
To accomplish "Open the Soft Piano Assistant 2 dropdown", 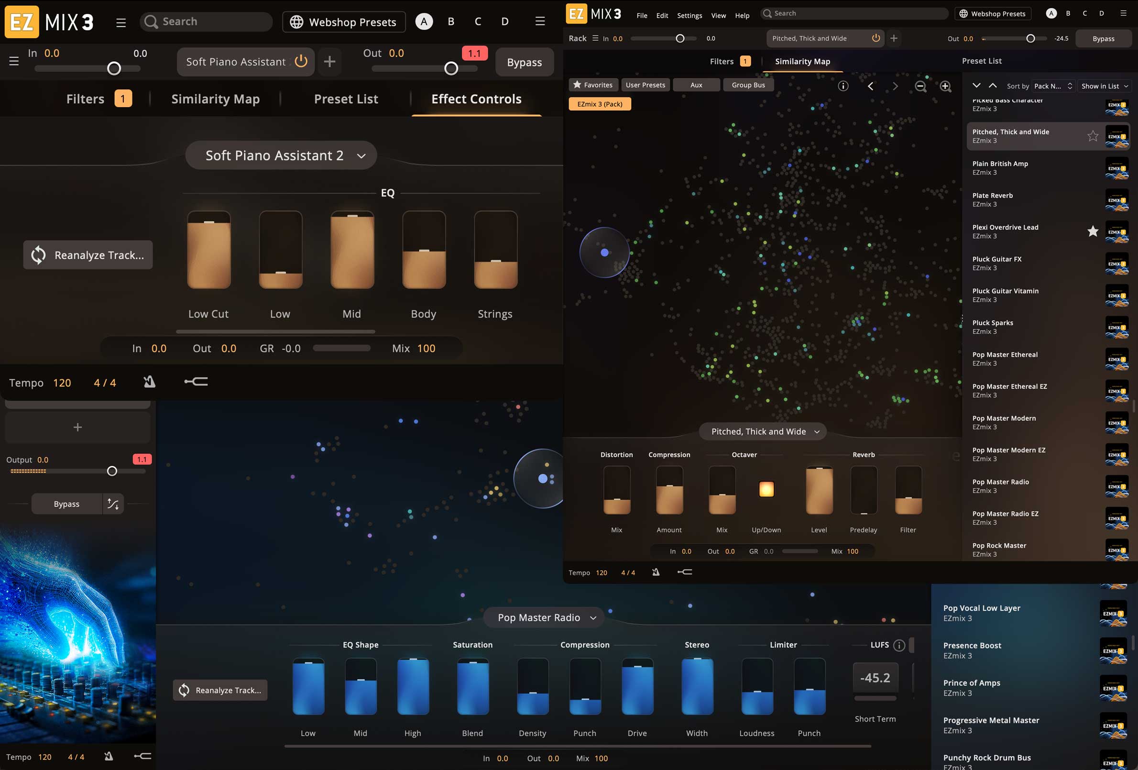I will coord(281,156).
